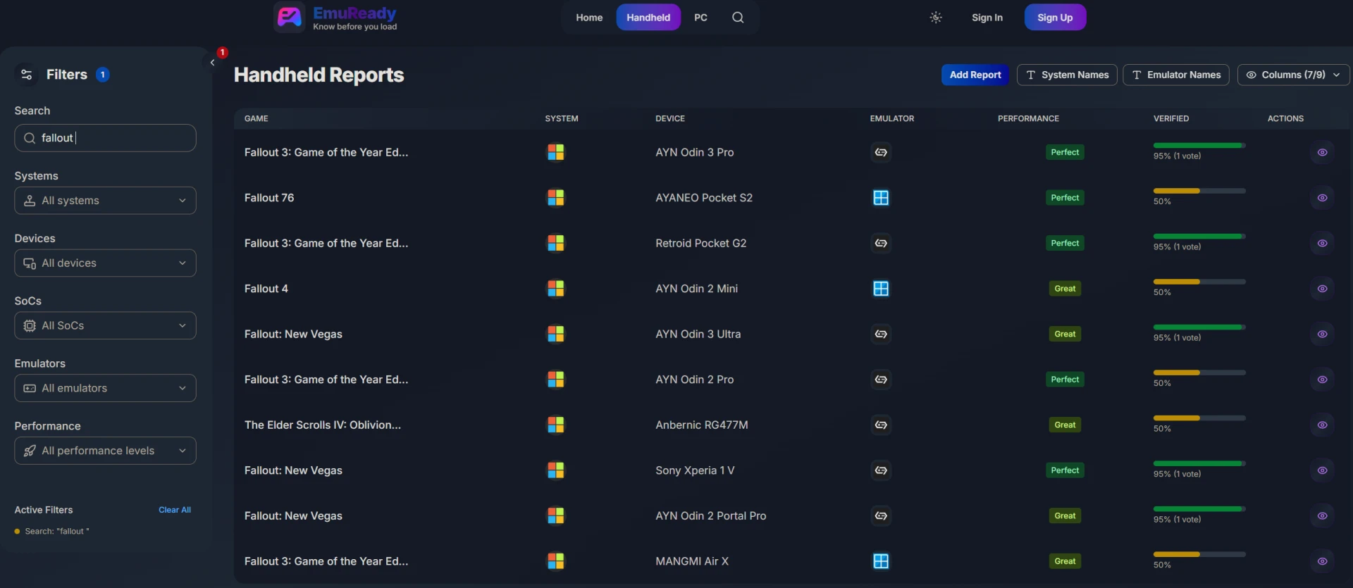Open the search magnifier in top navigation
The image size is (1353, 588).
pyautogui.click(x=737, y=18)
